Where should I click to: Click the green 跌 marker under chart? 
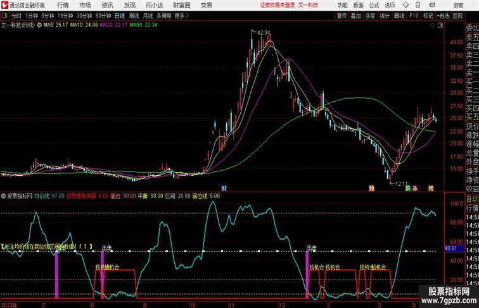(408, 188)
